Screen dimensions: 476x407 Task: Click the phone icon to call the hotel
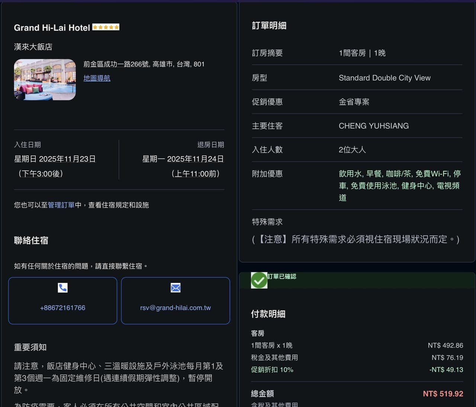coord(62,288)
